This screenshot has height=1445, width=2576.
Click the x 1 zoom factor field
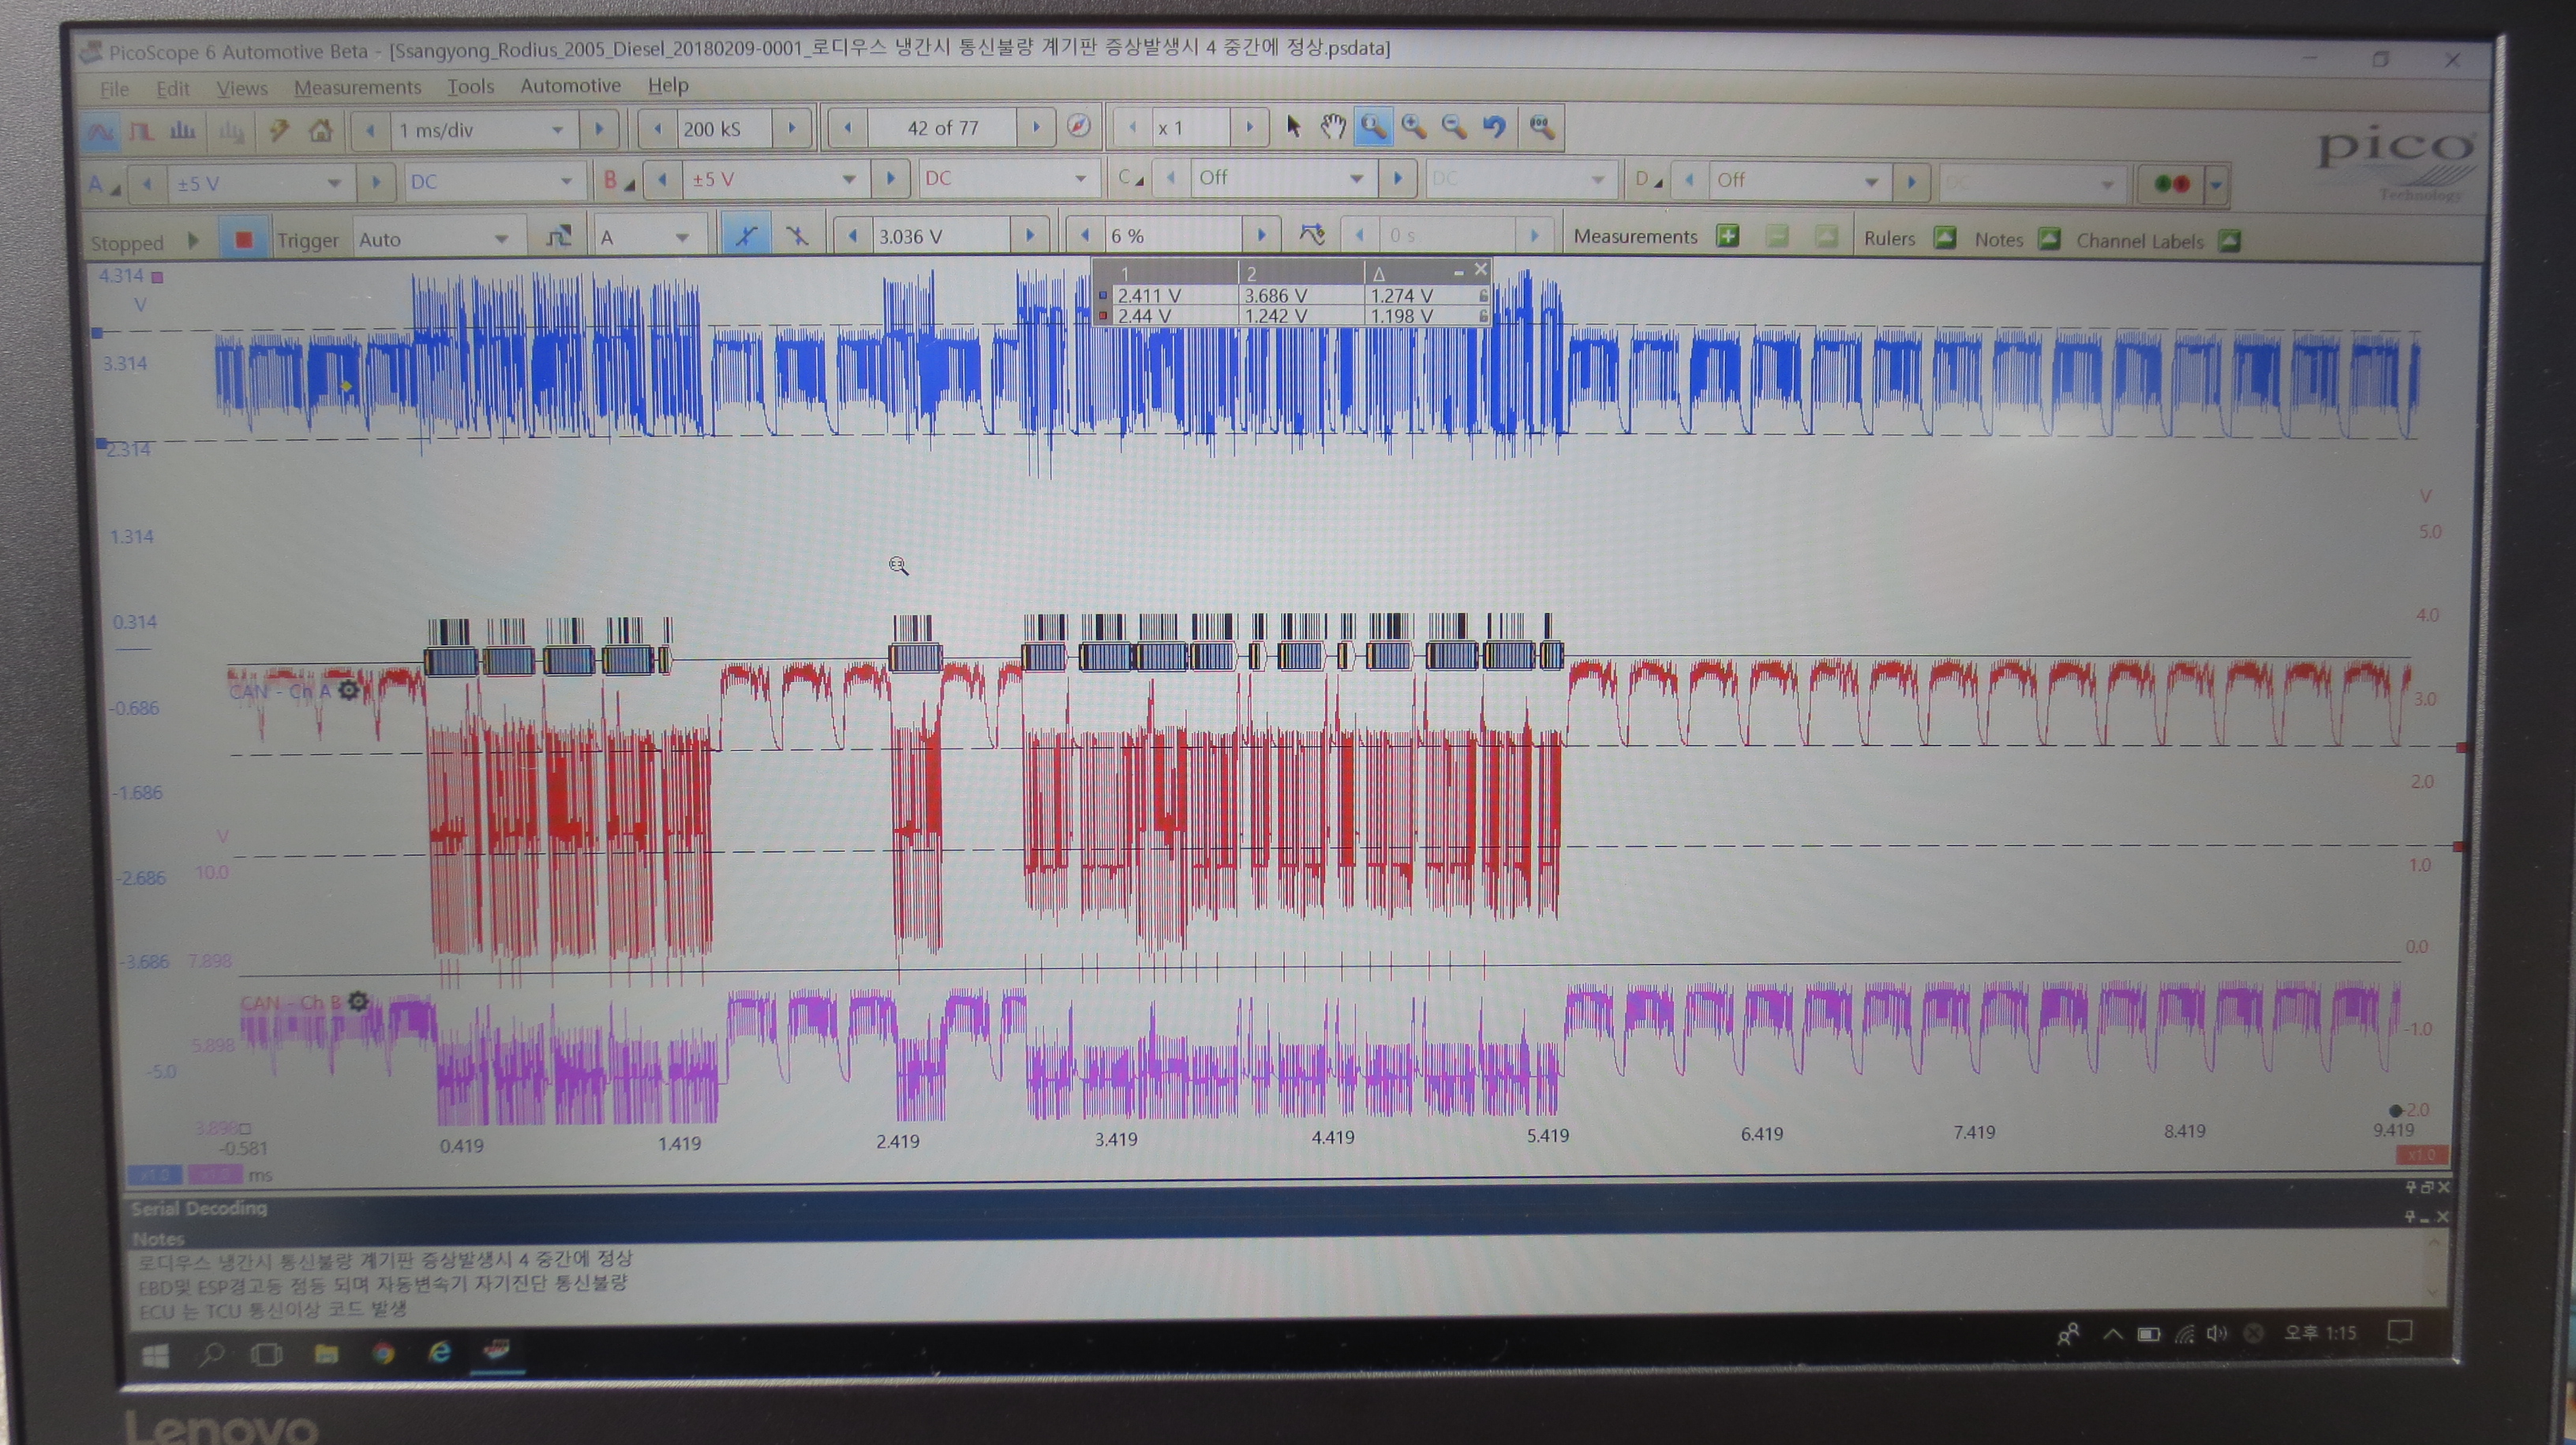point(1189,128)
